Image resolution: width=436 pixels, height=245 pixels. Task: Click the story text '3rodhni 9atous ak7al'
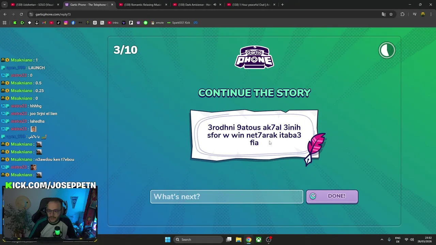[245, 127]
